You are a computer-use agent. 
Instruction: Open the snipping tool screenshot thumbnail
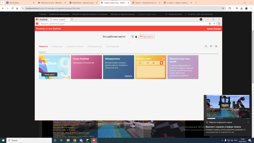click(x=228, y=107)
